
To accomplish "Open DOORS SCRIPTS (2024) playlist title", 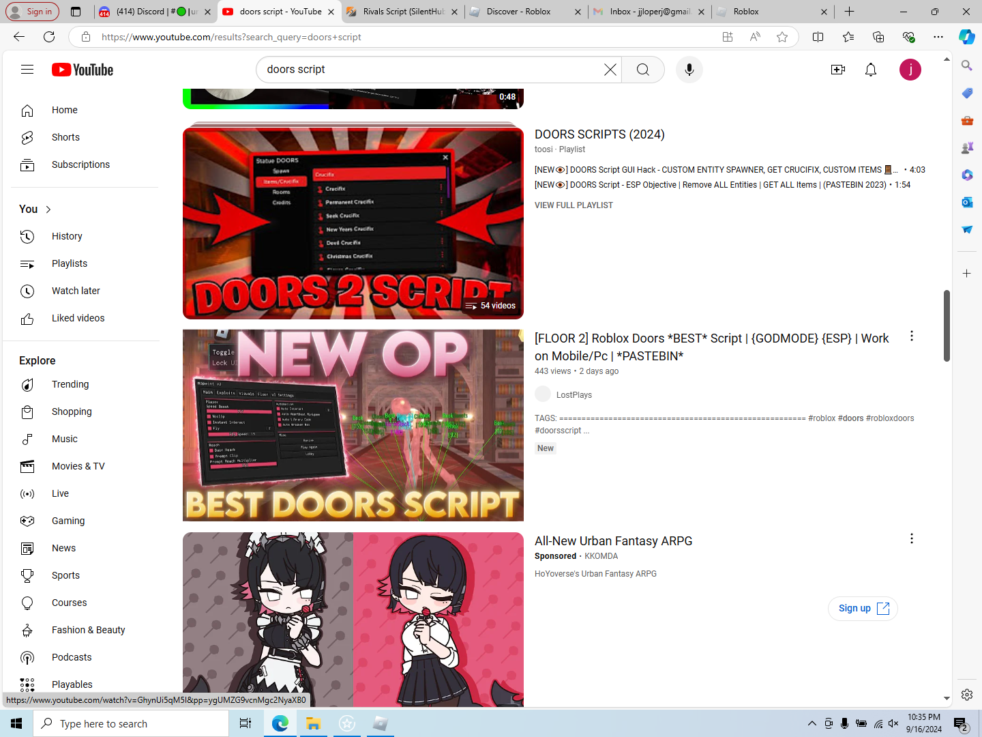I will click(x=599, y=134).
